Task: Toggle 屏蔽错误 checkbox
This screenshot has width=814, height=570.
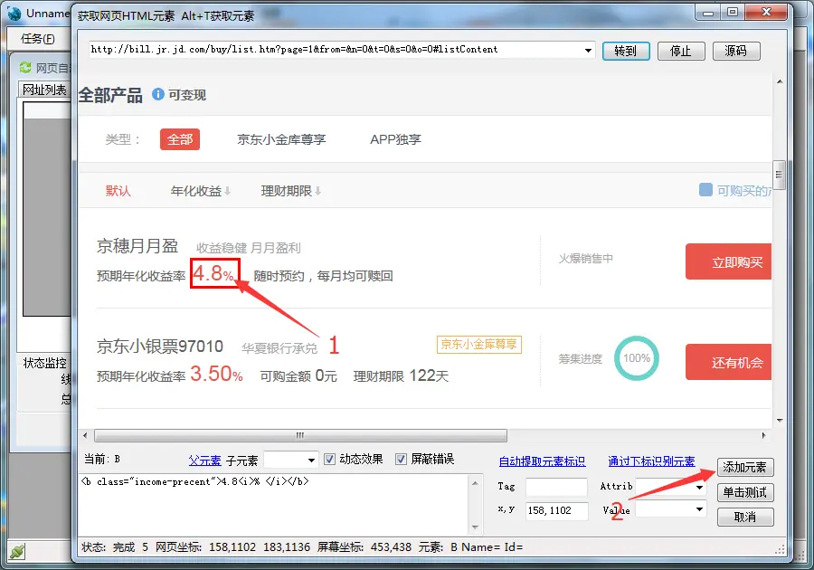Action: coord(401,459)
